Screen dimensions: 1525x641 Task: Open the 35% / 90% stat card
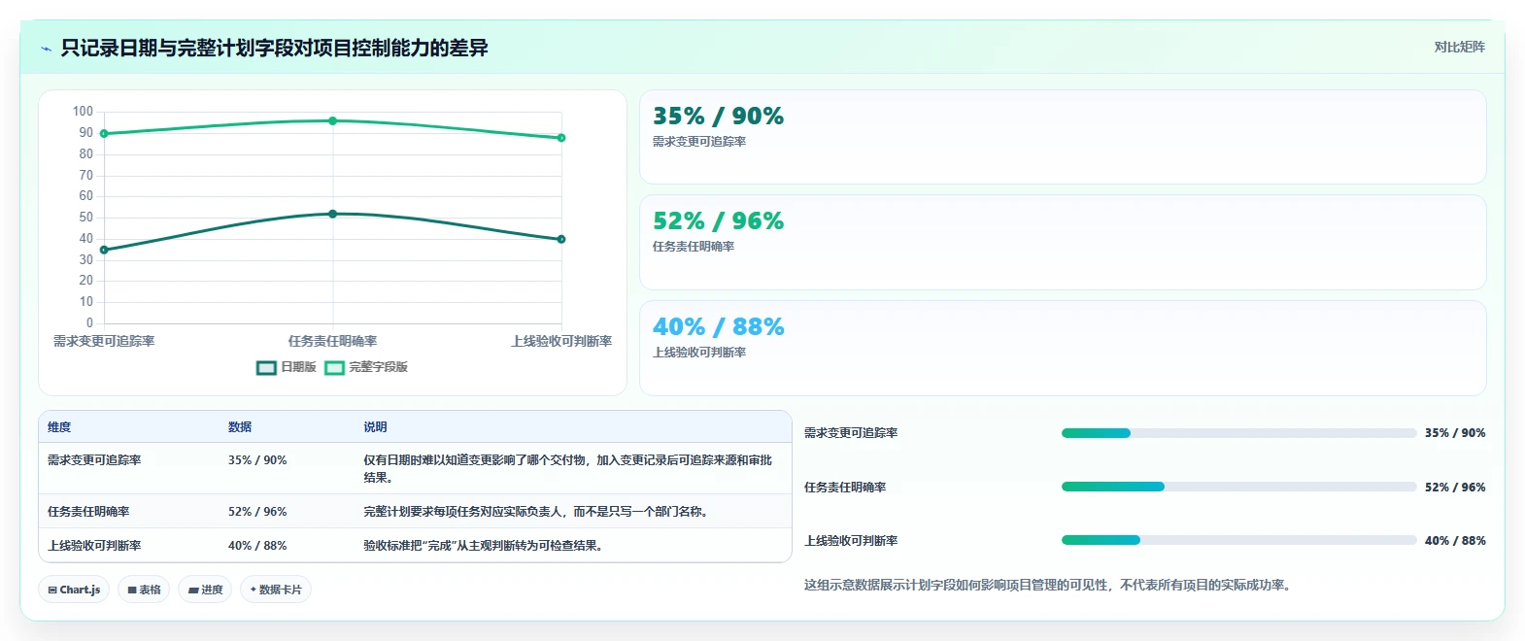click(1063, 137)
